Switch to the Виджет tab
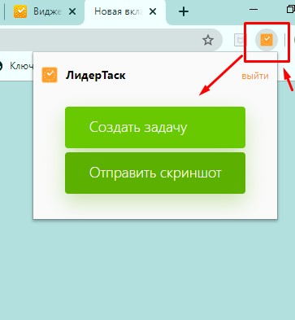The image size is (295, 320). pos(45,11)
